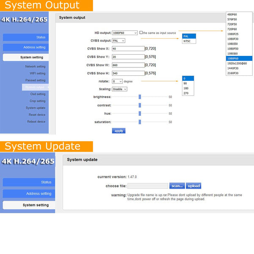Expand the CVBS output dropdown
254x254 pixels.
(x=119, y=41)
